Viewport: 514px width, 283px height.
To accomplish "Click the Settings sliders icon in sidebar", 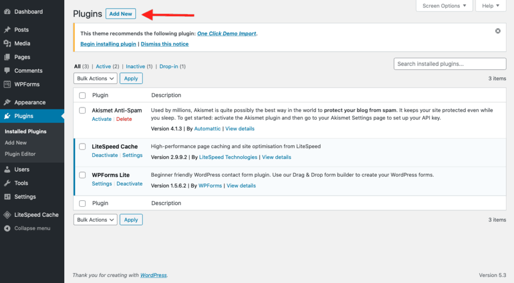I will (7, 197).
